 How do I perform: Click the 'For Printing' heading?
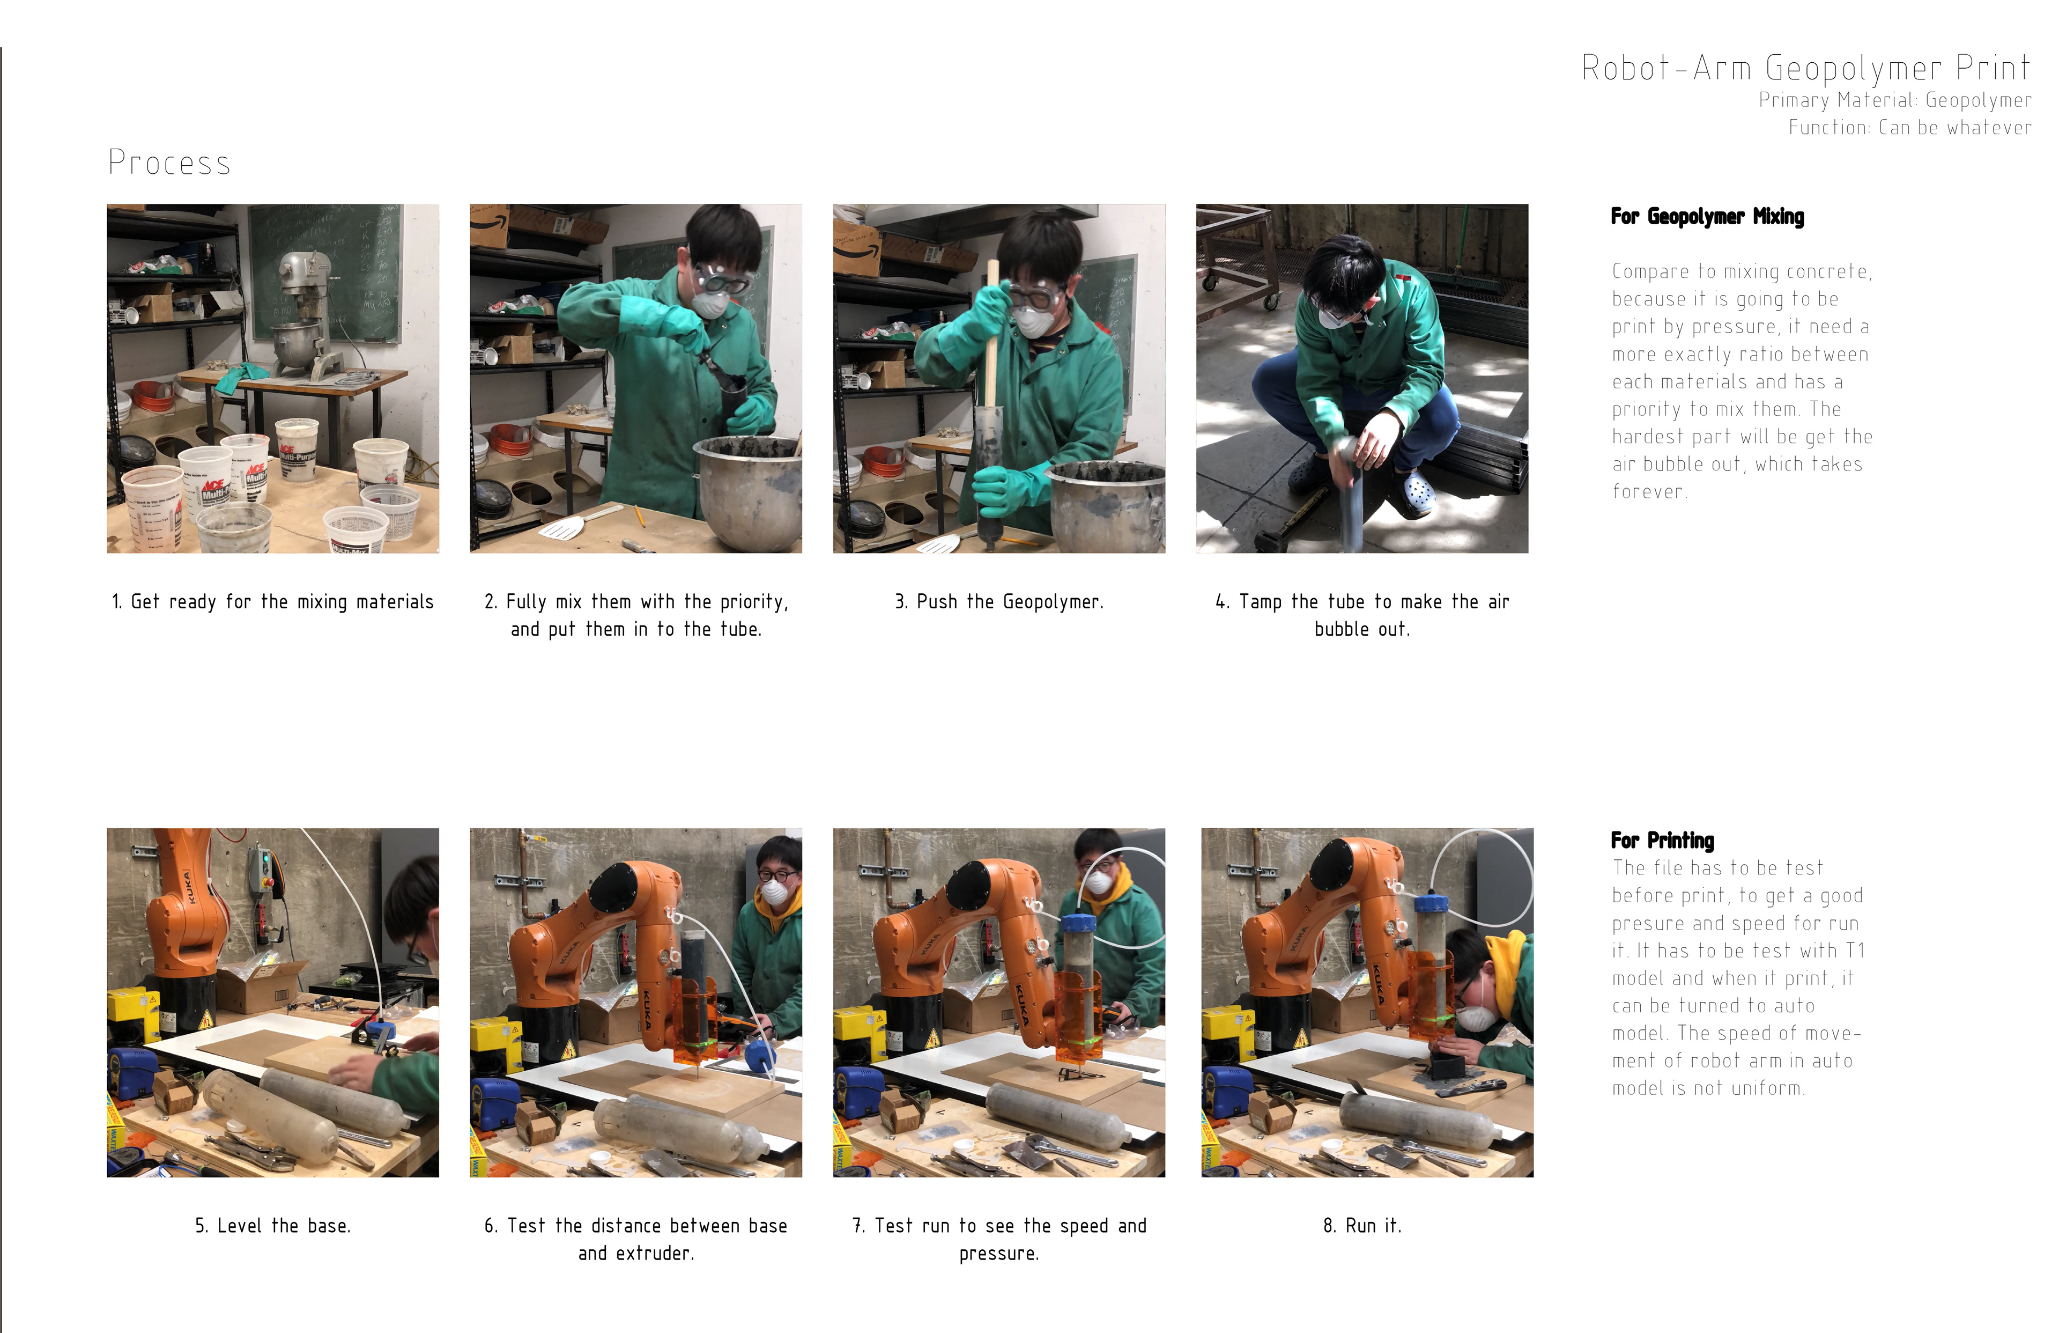click(1662, 841)
